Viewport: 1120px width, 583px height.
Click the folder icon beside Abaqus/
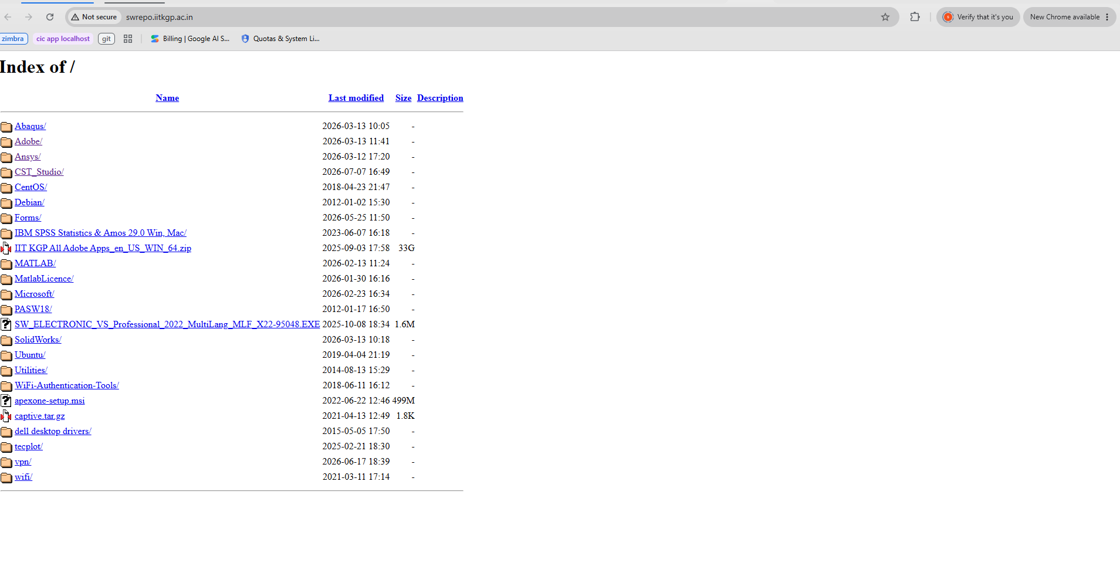tap(6, 127)
